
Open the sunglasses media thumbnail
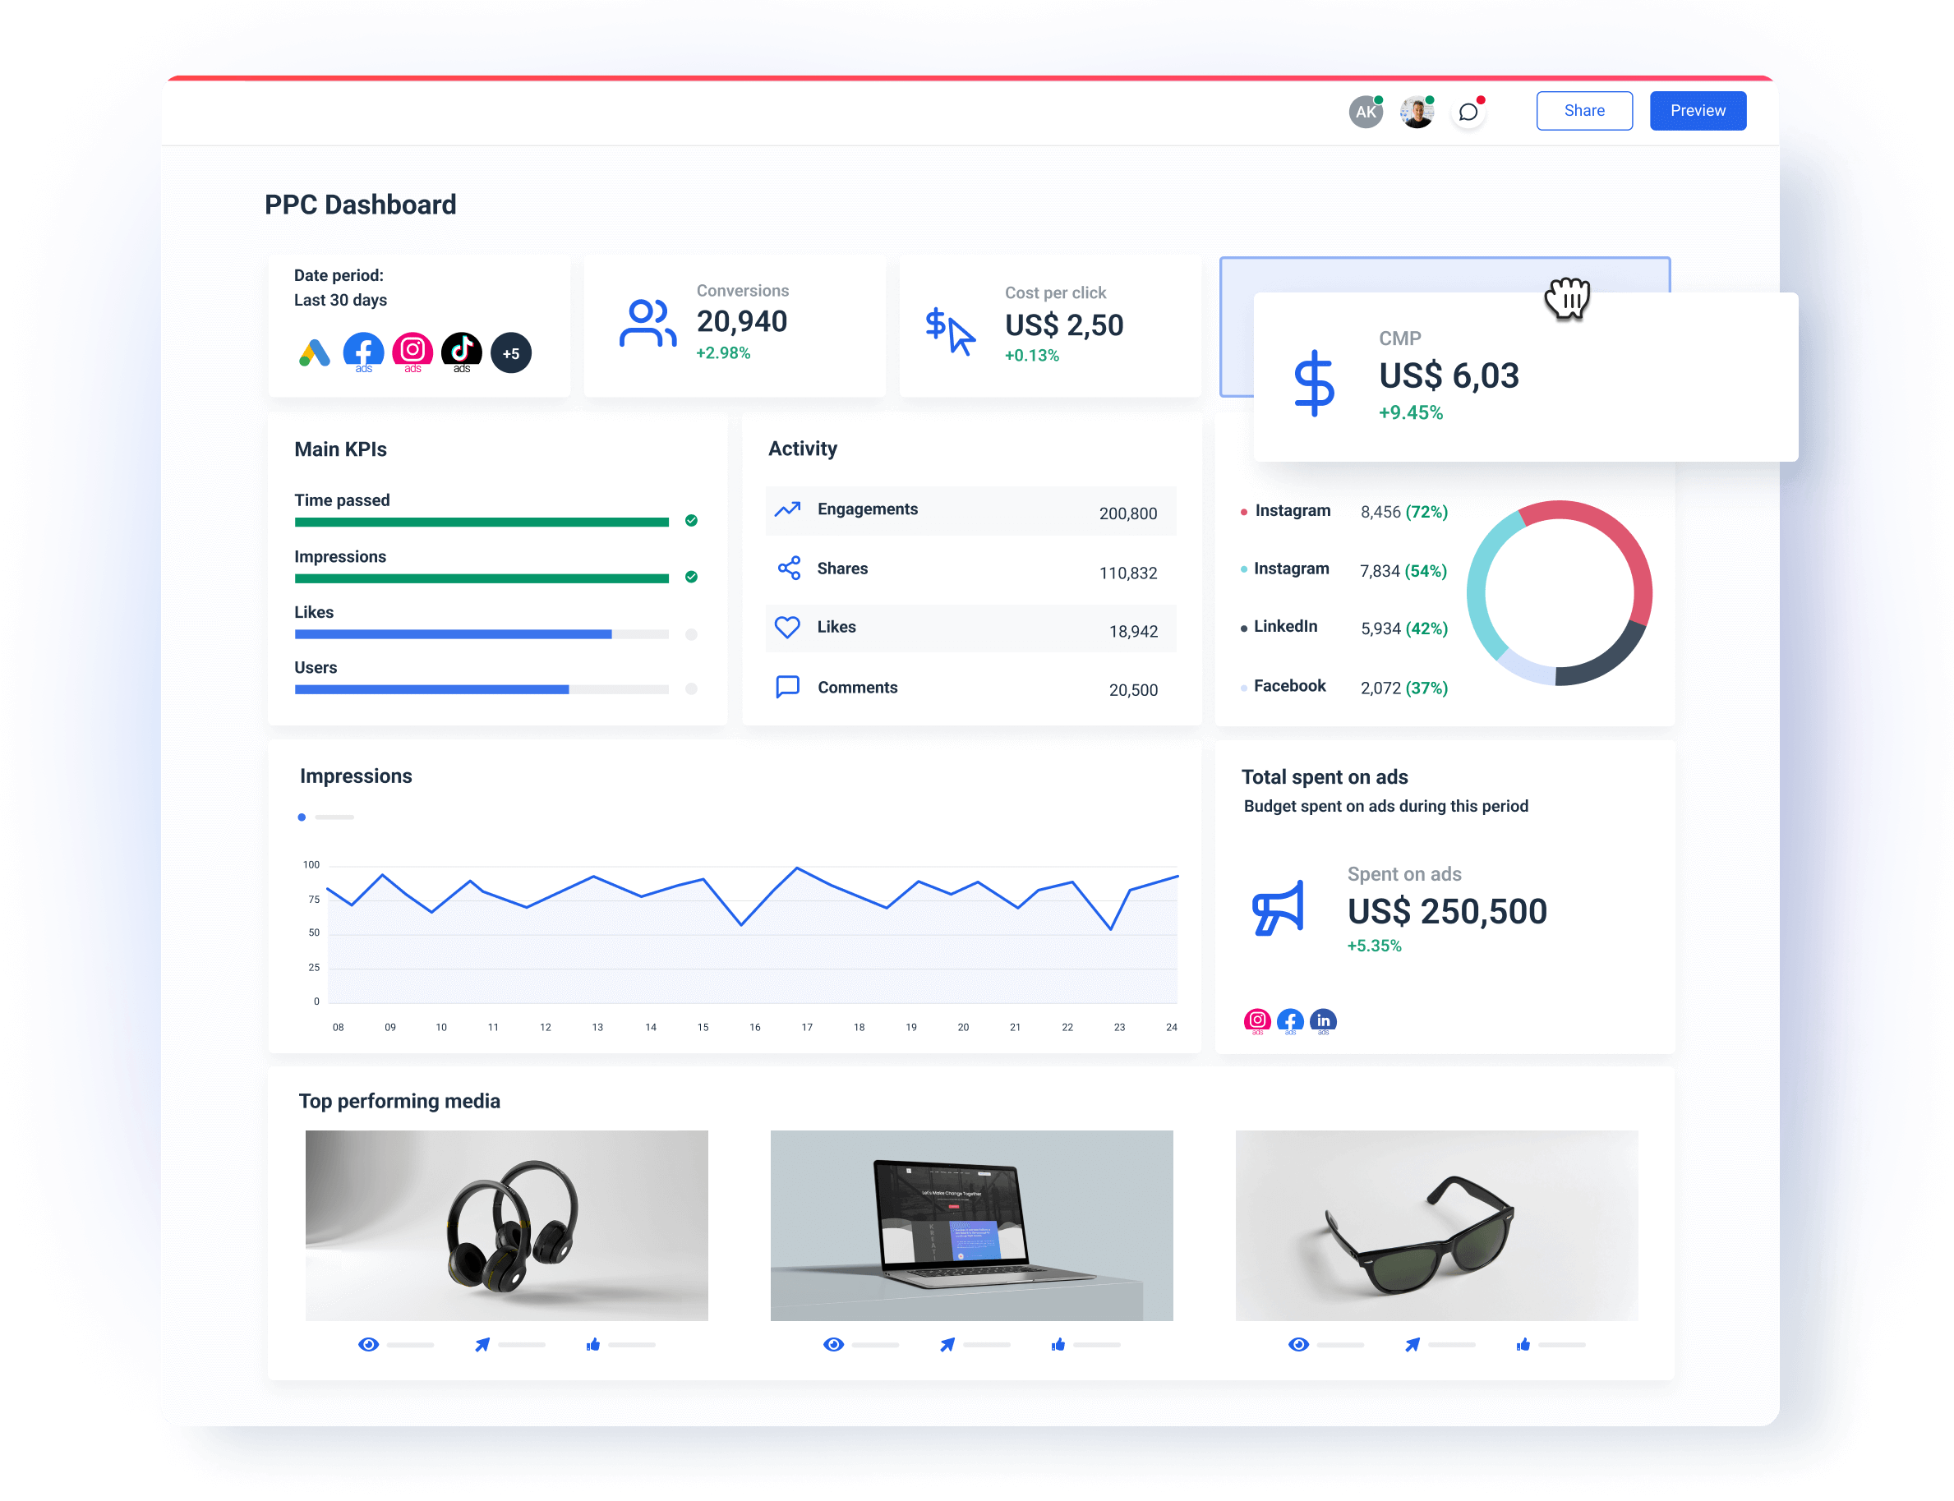1434,1225
